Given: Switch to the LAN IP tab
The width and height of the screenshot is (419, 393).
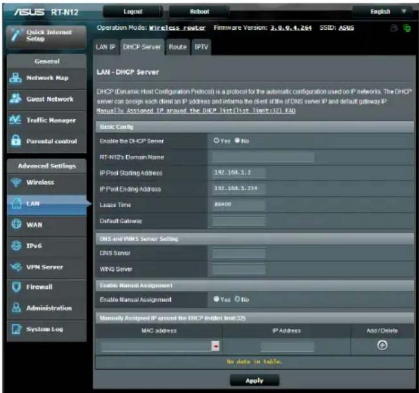Looking at the screenshot, I should coord(106,47).
